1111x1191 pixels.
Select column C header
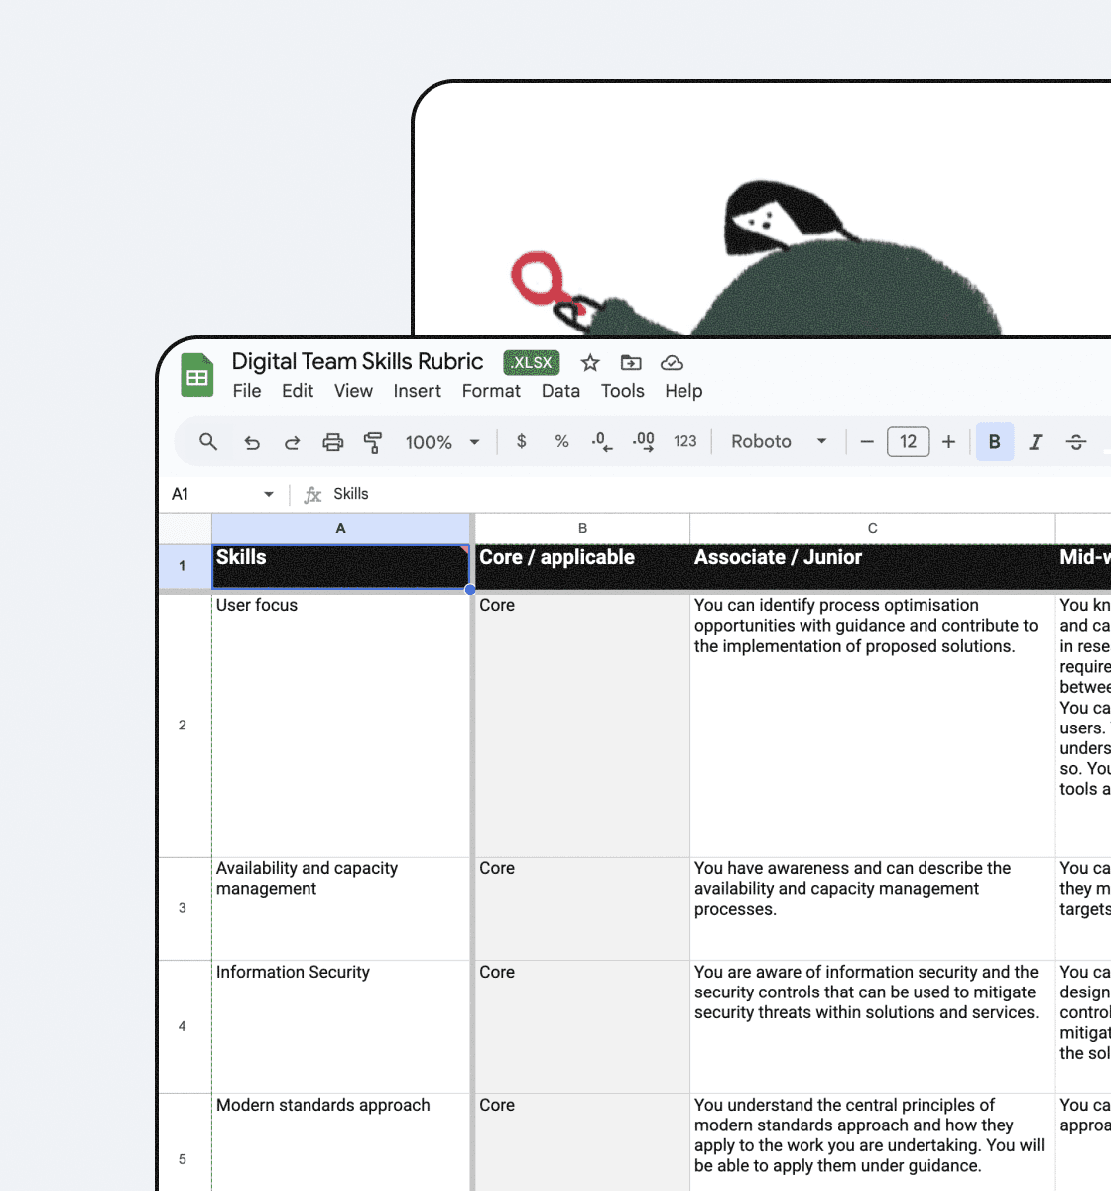tap(873, 528)
